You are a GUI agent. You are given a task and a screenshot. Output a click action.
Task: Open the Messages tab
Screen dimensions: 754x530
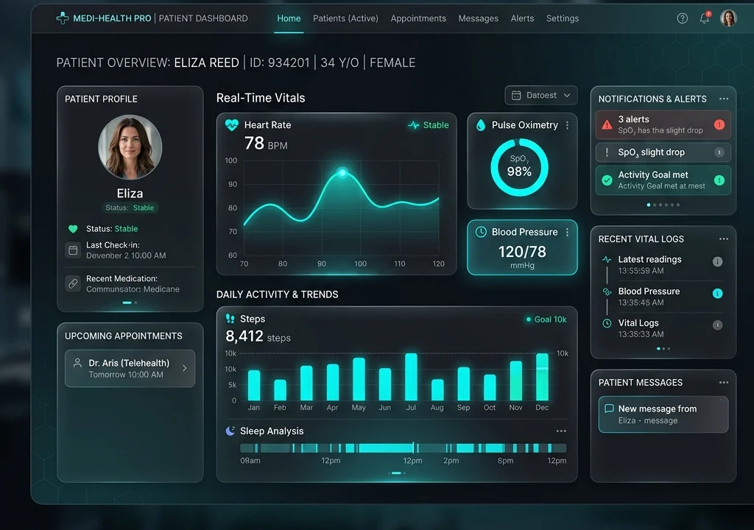[478, 18]
